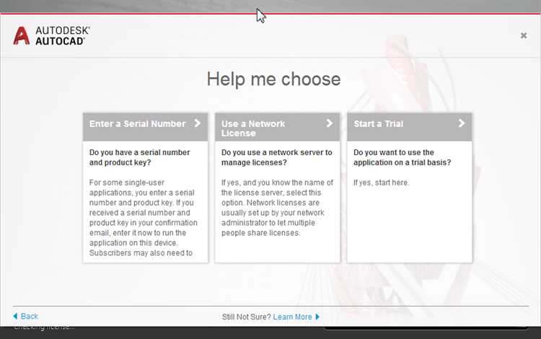Close the AutoCAD licensing dialog

pyautogui.click(x=524, y=35)
